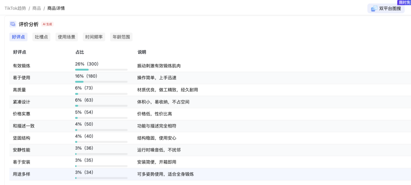Open the 年龄范围 tab
Screen dimensions: 411x185
click(x=121, y=37)
